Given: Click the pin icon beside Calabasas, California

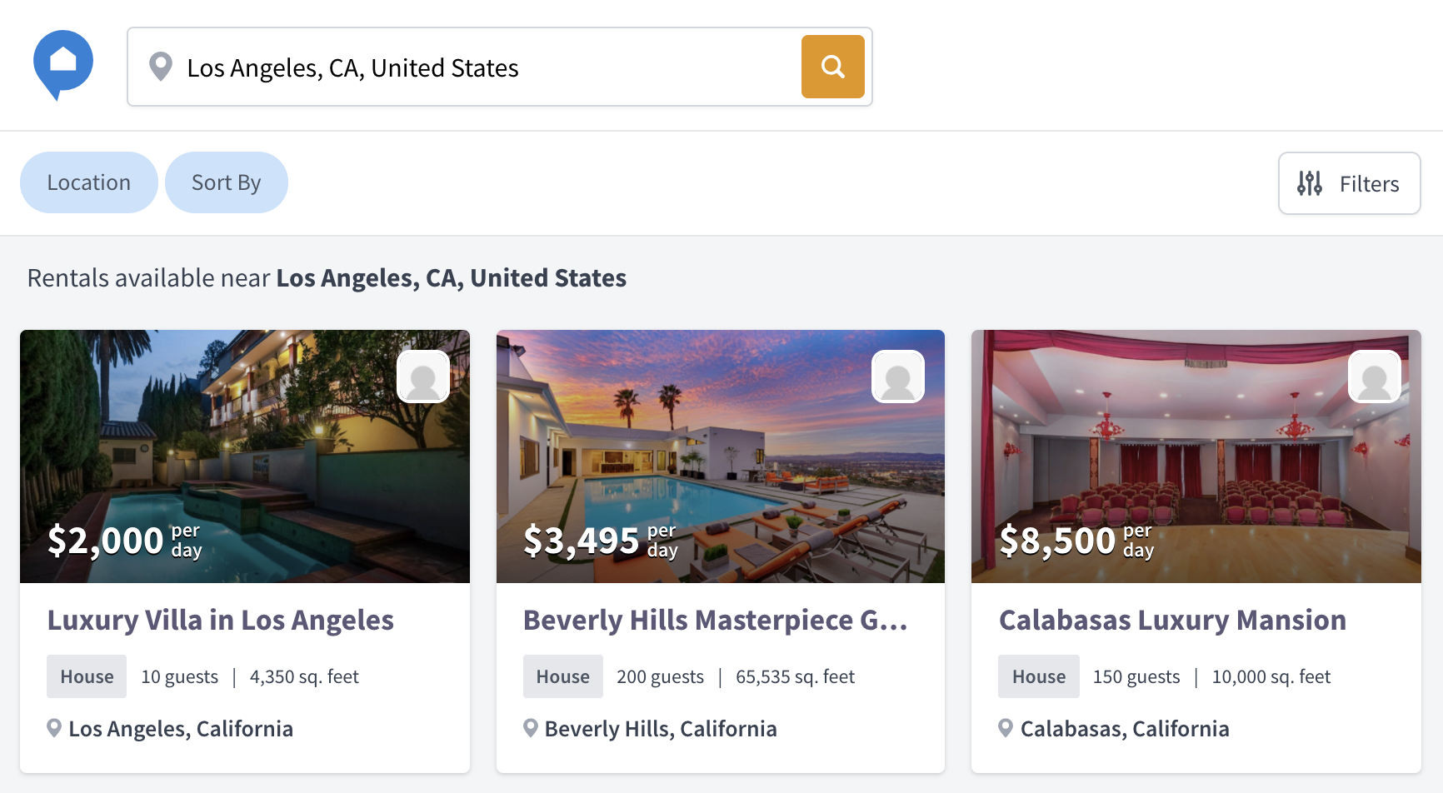Looking at the screenshot, I should point(1006,729).
